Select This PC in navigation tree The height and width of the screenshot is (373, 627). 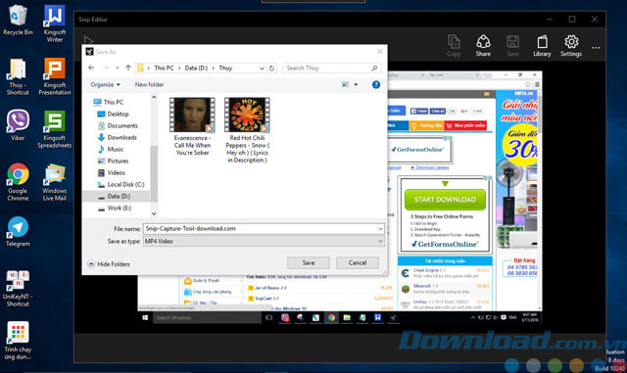(x=109, y=102)
